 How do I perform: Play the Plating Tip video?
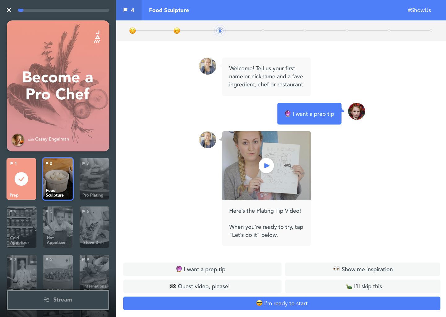point(266,166)
